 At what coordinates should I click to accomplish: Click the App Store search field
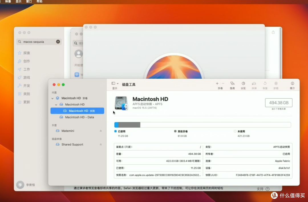(39, 42)
